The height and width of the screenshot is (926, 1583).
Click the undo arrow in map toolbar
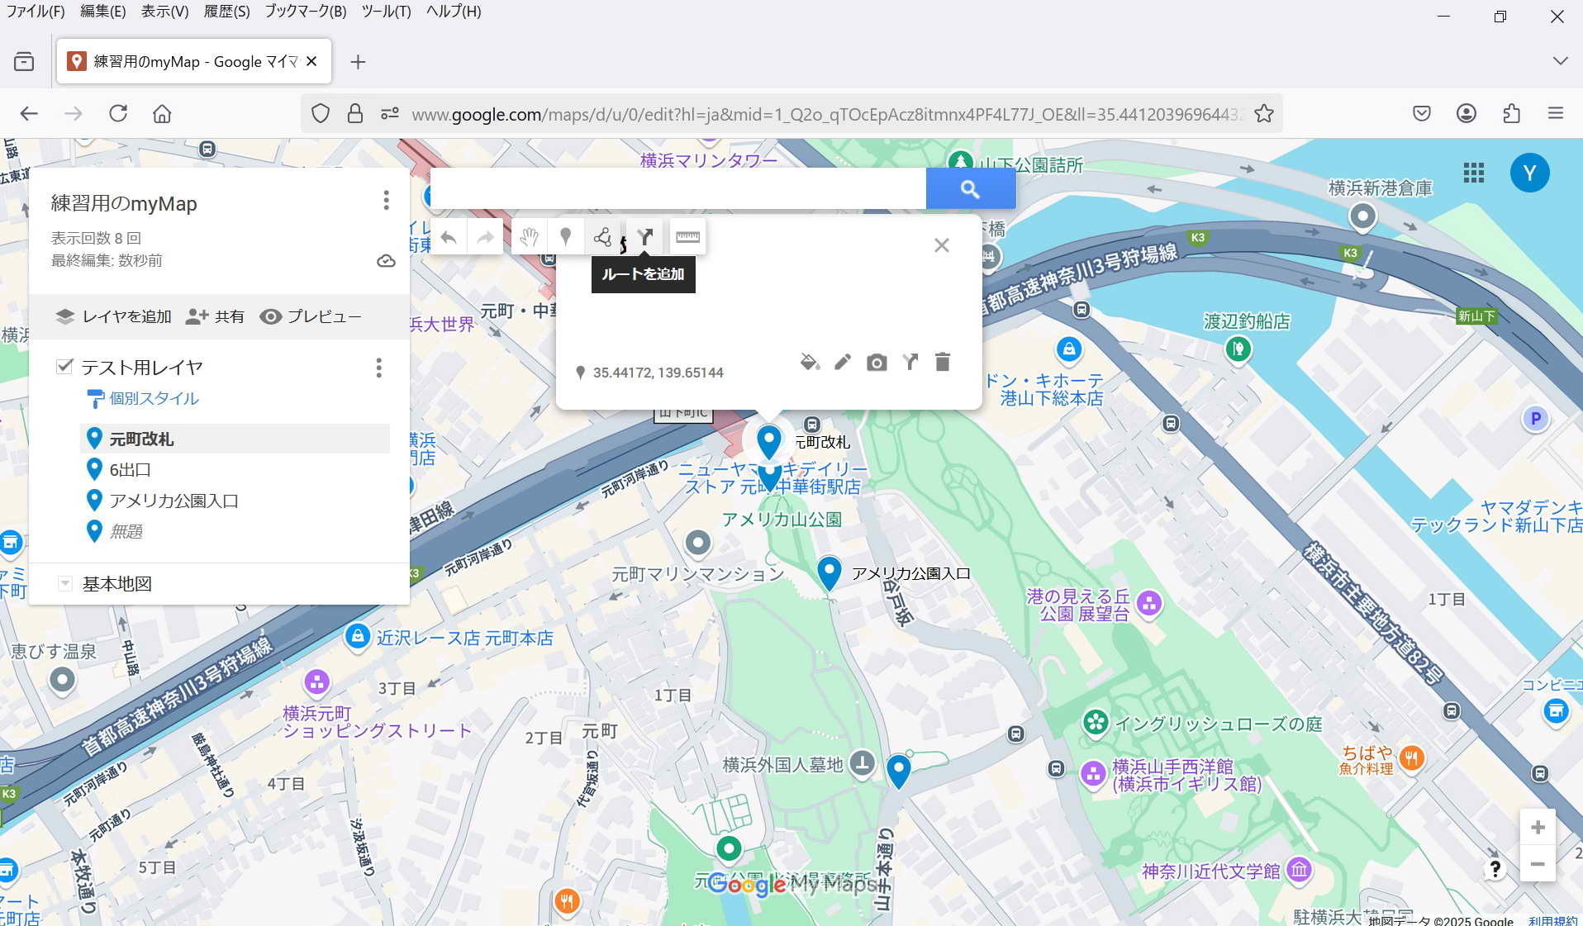(449, 238)
